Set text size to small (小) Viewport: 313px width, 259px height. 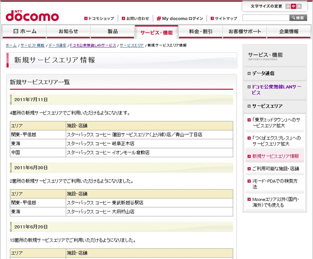pos(288,6)
